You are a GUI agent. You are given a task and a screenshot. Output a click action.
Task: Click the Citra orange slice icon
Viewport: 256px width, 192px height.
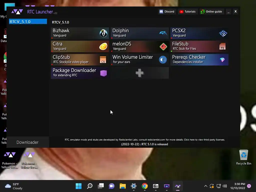103,46
